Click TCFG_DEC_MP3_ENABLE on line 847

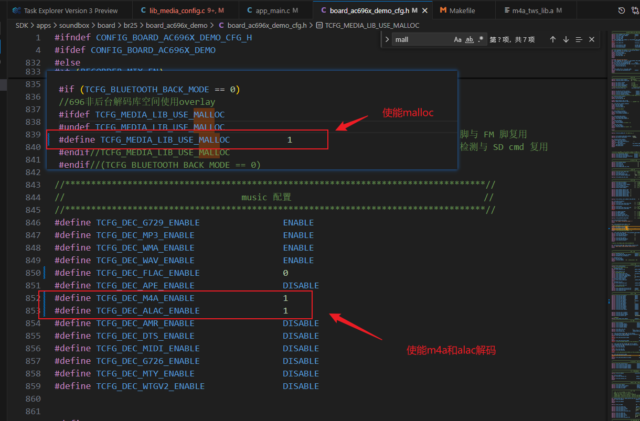click(x=145, y=235)
